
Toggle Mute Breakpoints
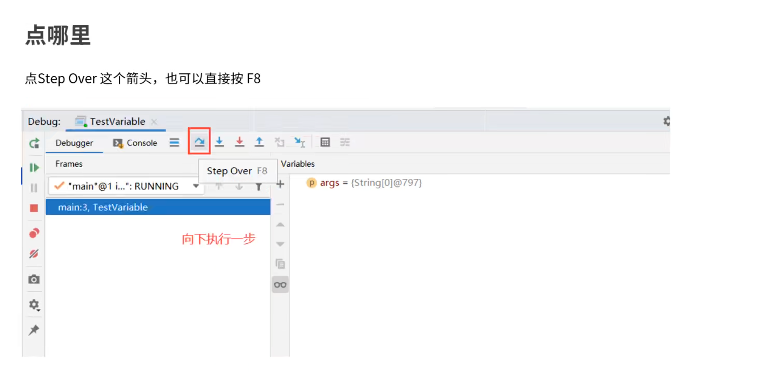point(34,254)
